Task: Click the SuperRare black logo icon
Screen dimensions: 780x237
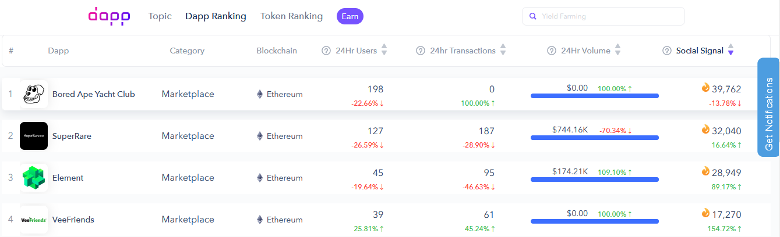Action: pyautogui.click(x=34, y=136)
